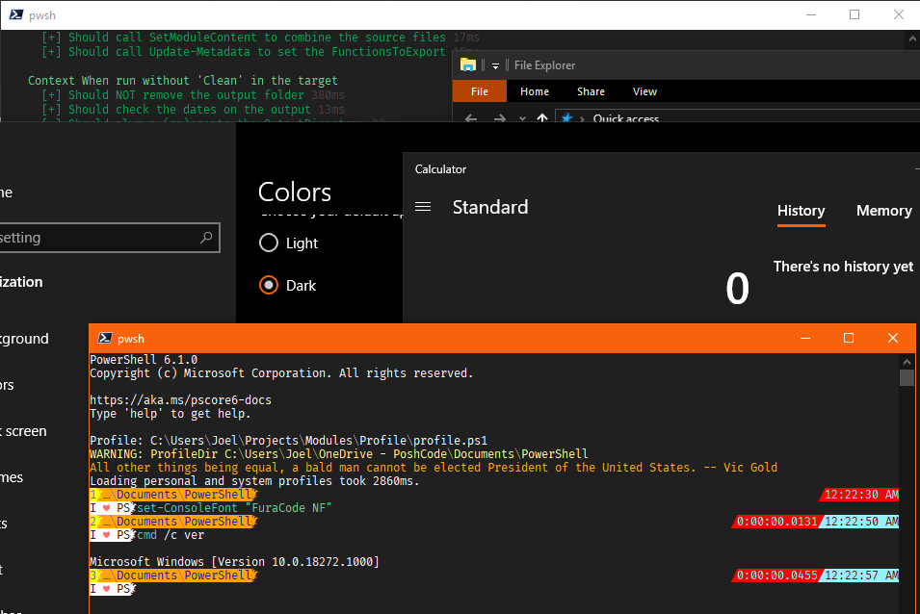Click the Find a setting search box

tap(109, 238)
